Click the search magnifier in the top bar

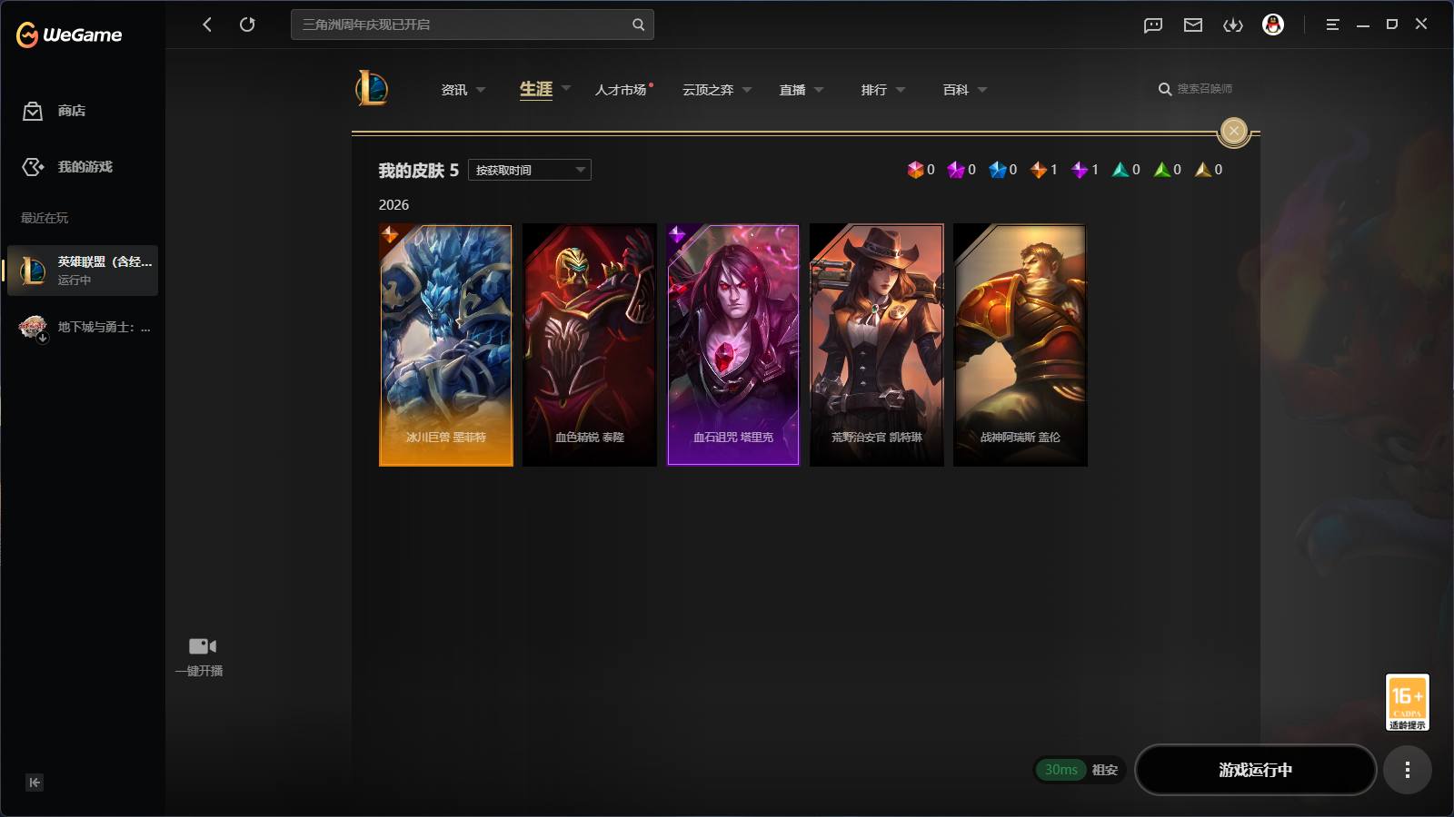(x=638, y=25)
